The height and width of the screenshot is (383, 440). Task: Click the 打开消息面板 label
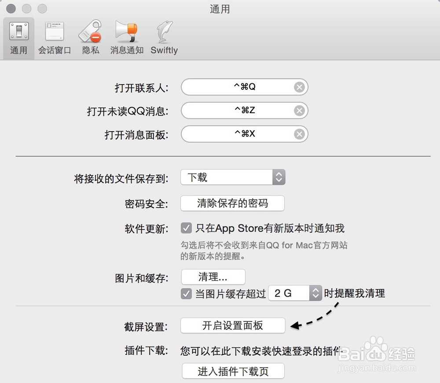136,135
